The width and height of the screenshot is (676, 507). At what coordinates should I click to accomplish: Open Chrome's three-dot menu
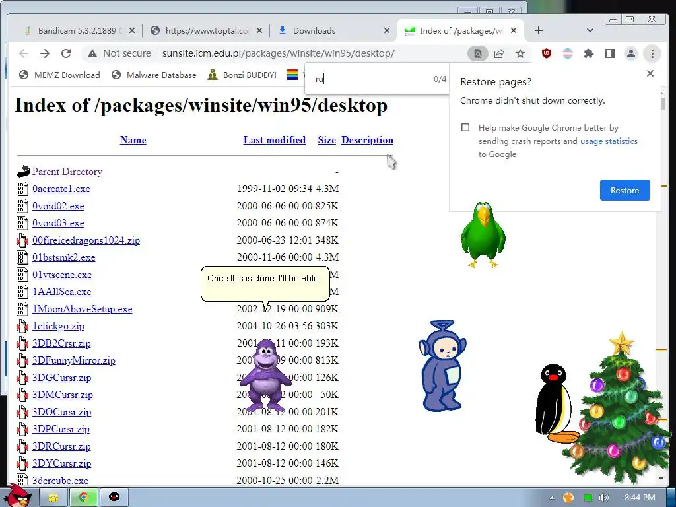[x=652, y=53]
